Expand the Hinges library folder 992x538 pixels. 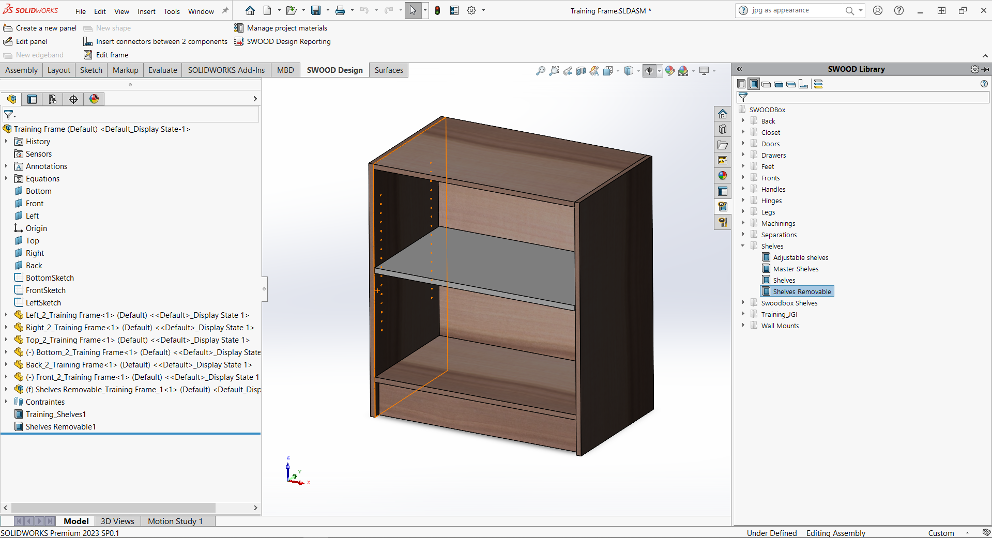tap(743, 201)
